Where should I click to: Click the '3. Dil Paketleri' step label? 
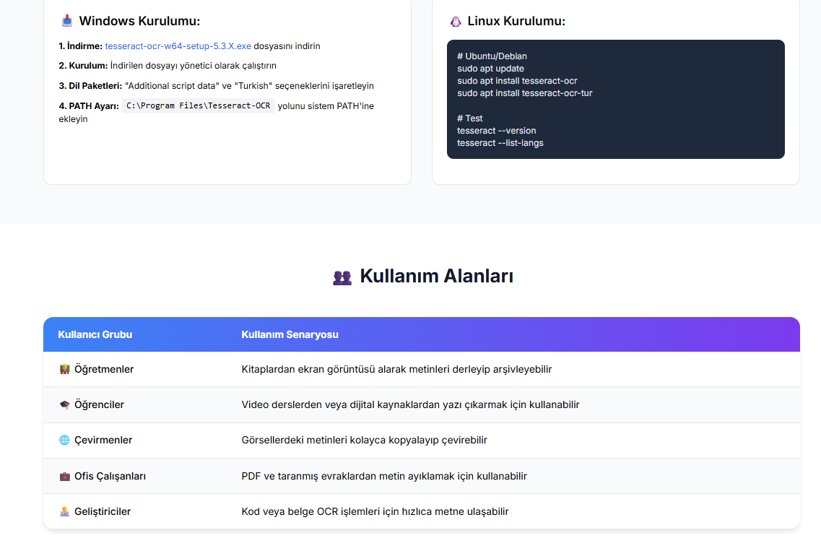pyautogui.click(x=90, y=86)
